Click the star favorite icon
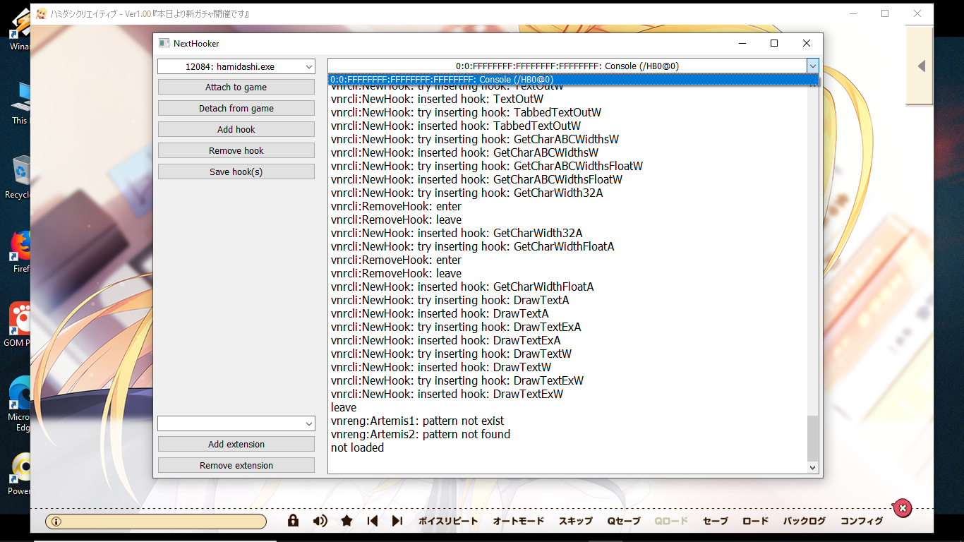Image resolution: width=964 pixels, height=542 pixels. pos(347,521)
